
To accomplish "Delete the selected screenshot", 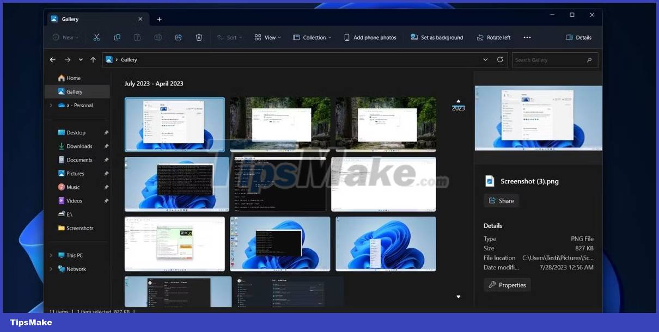I will pyautogui.click(x=199, y=37).
